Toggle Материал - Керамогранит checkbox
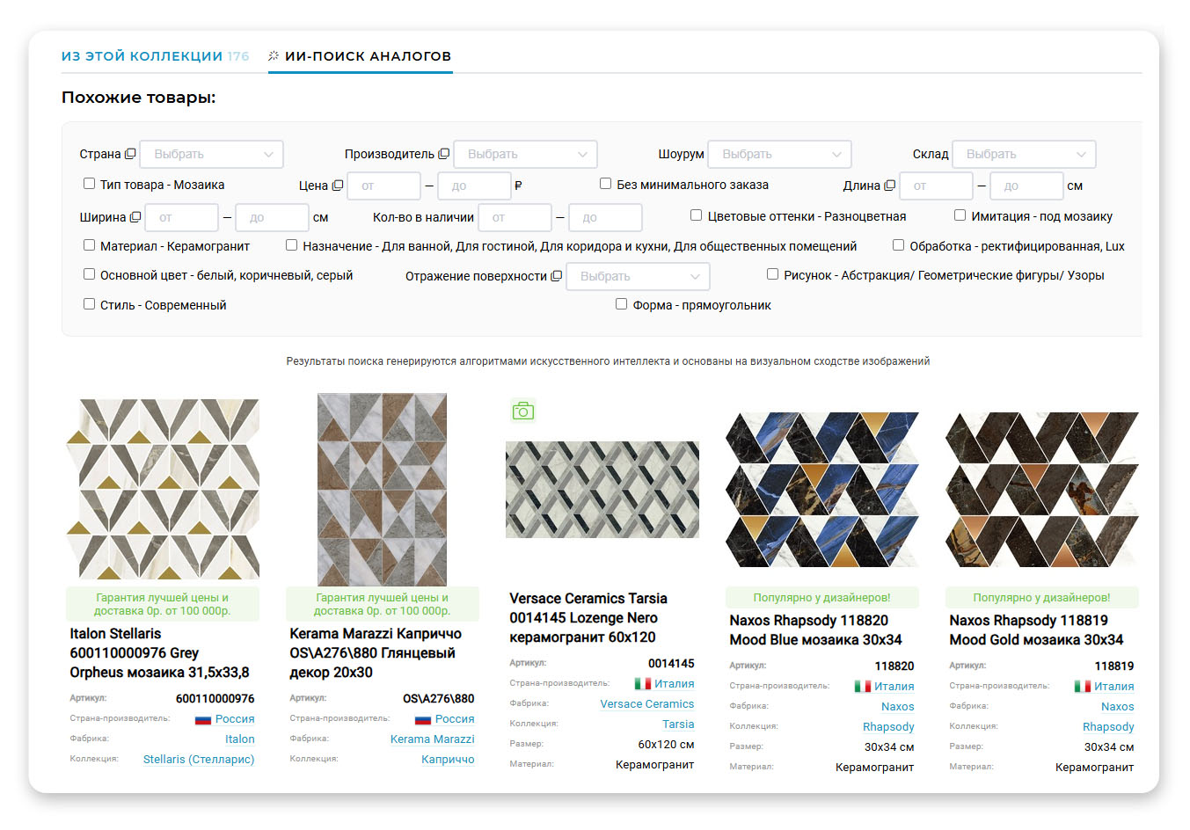This screenshot has height=830, width=1190. pyautogui.click(x=89, y=245)
